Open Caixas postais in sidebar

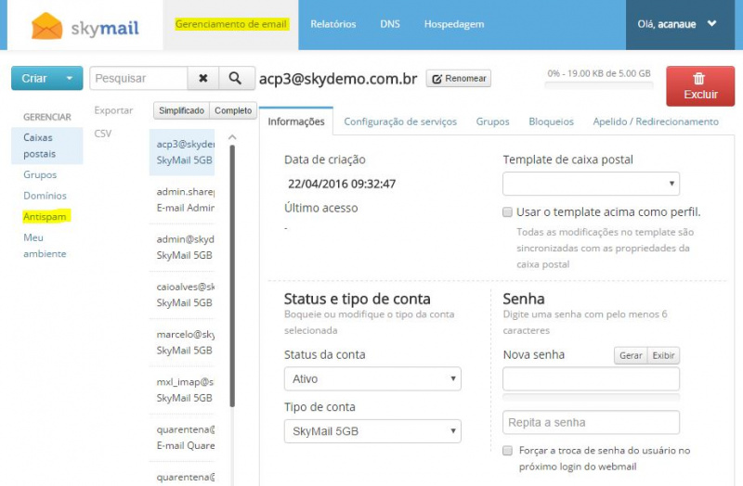pos(47,146)
